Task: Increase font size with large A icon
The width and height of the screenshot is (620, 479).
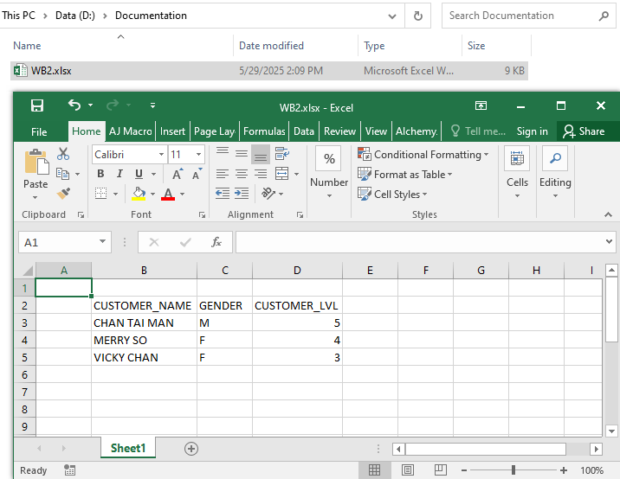Action: click(x=178, y=174)
